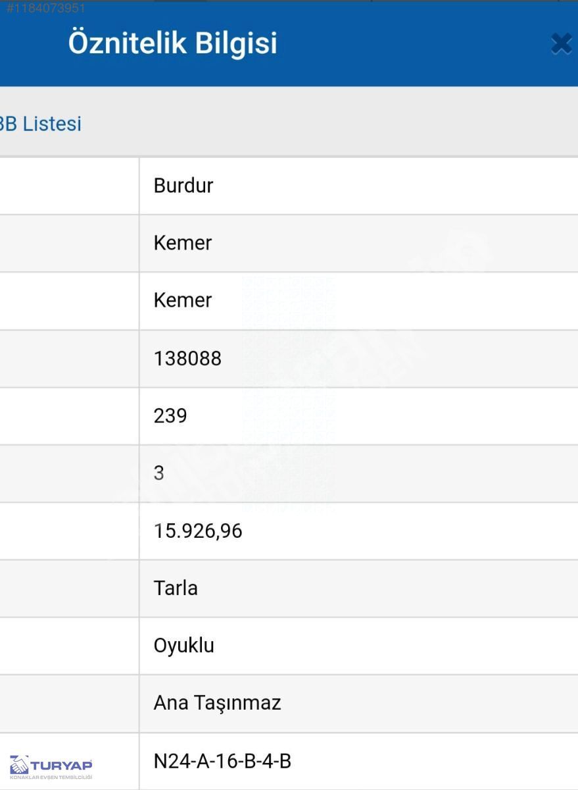Click the parcel number 3 cell
This screenshot has width=578, height=790.
pos(358,473)
